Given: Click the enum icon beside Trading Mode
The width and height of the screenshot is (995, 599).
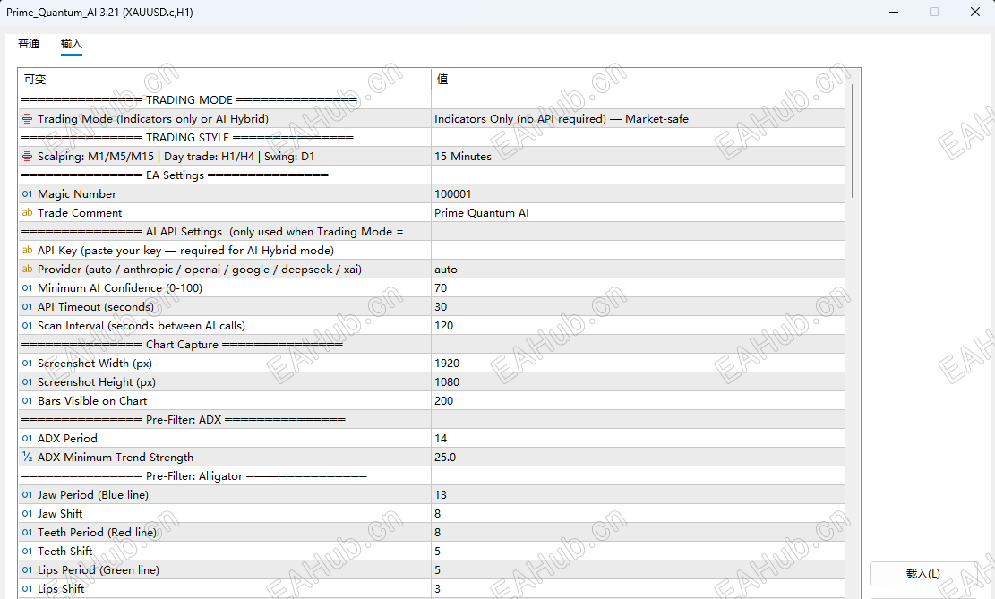Looking at the screenshot, I should (x=27, y=119).
